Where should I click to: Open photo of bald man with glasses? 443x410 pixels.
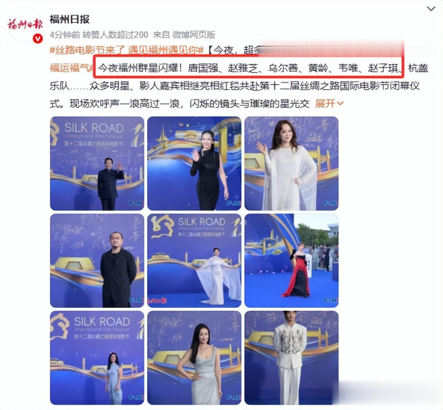point(97,260)
